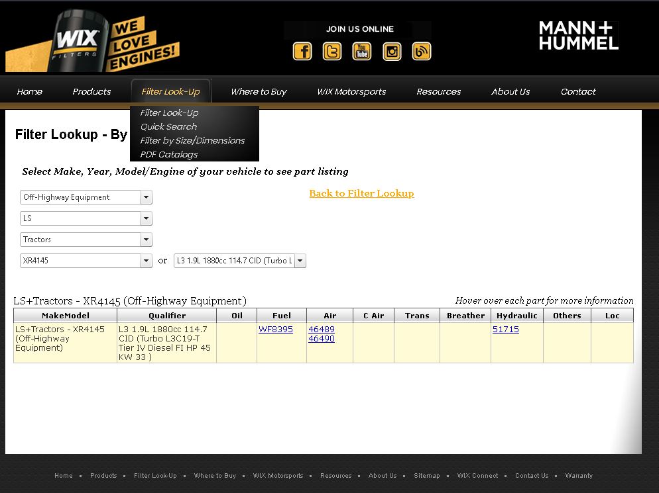The height and width of the screenshot is (493, 659).
Task: Click the Fuel column header
Action: 282,316
